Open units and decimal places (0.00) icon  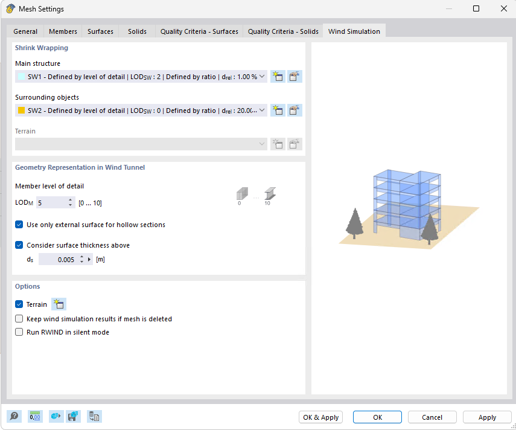[35, 417]
